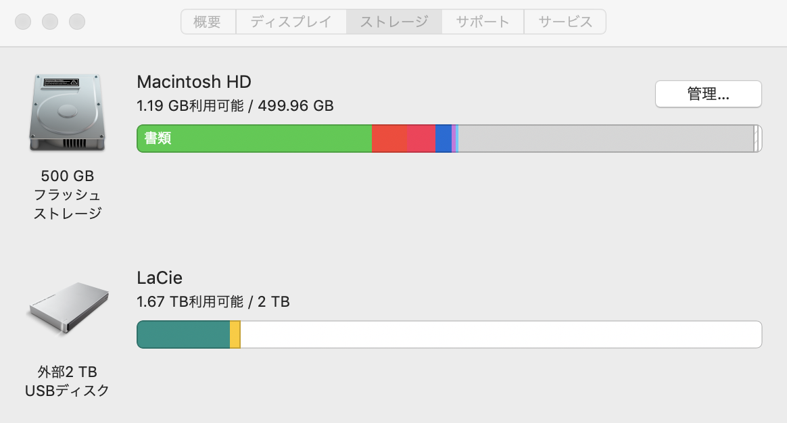Click the yellow segment in LaCie bar
The width and height of the screenshot is (787, 423).
(x=235, y=334)
